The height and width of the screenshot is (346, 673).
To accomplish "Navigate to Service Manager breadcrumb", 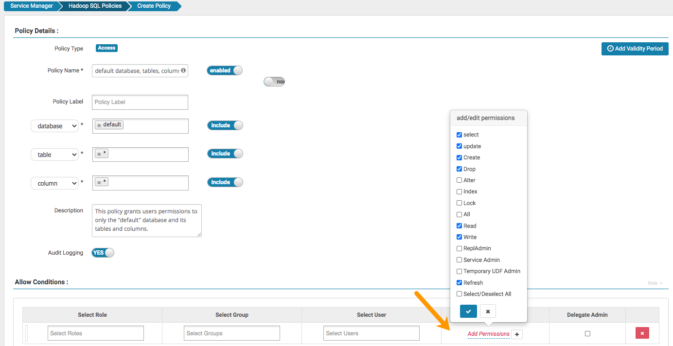I will [x=30, y=6].
